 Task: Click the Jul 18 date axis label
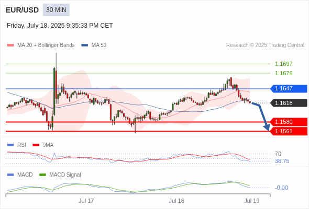176,201
